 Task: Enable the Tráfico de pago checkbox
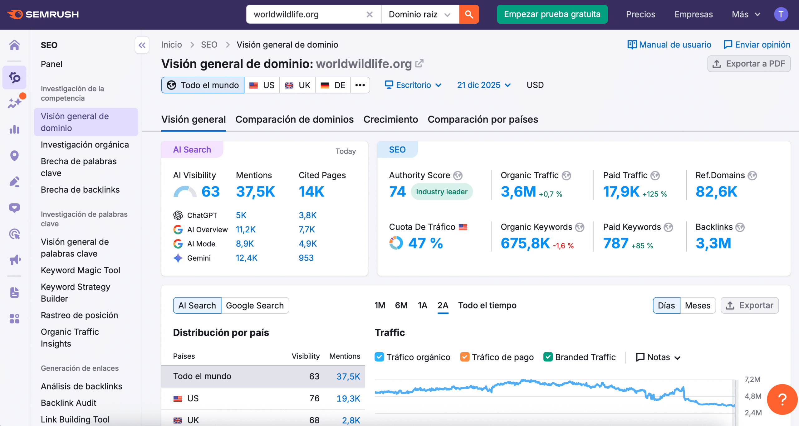click(465, 357)
